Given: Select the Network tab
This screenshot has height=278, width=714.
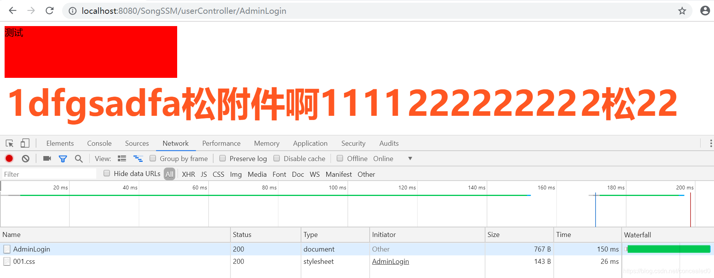Looking at the screenshot, I should [176, 143].
